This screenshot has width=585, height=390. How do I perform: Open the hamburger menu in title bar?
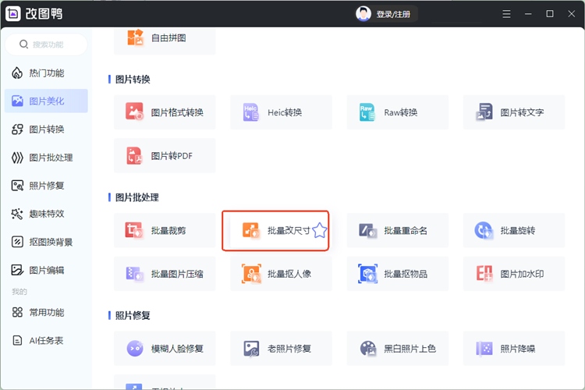click(506, 14)
